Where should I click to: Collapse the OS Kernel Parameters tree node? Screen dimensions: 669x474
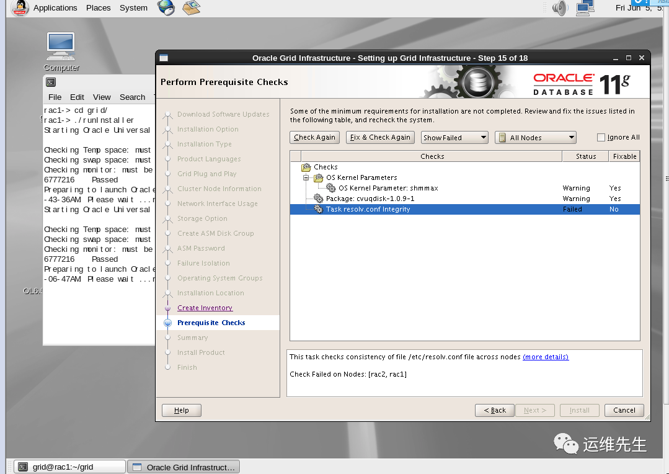[x=306, y=177]
